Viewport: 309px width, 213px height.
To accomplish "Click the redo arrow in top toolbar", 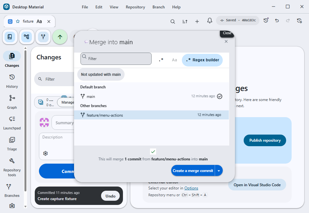I will [288, 20].
